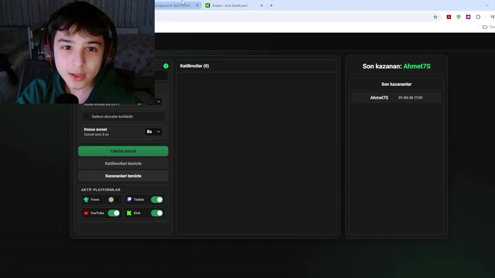Close the Stream - Kick Dashboard tab
The height and width of the screenshot is (278, 495).
coord(261,5)
